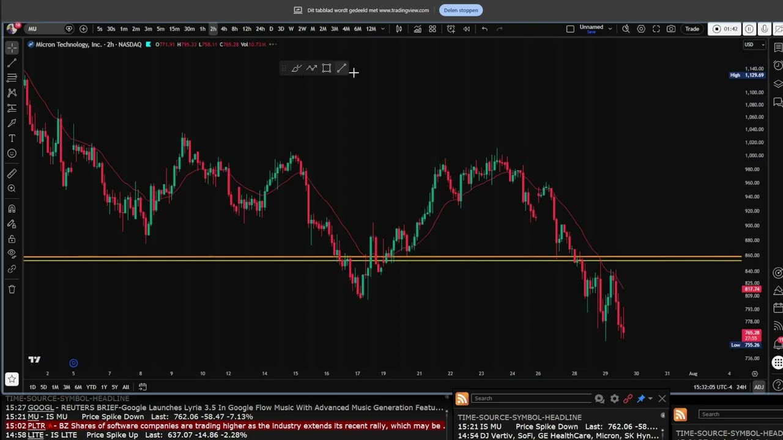
Task: Switch to the 4h timeframe
Action: pyautogui.click(x=223, y=29)
